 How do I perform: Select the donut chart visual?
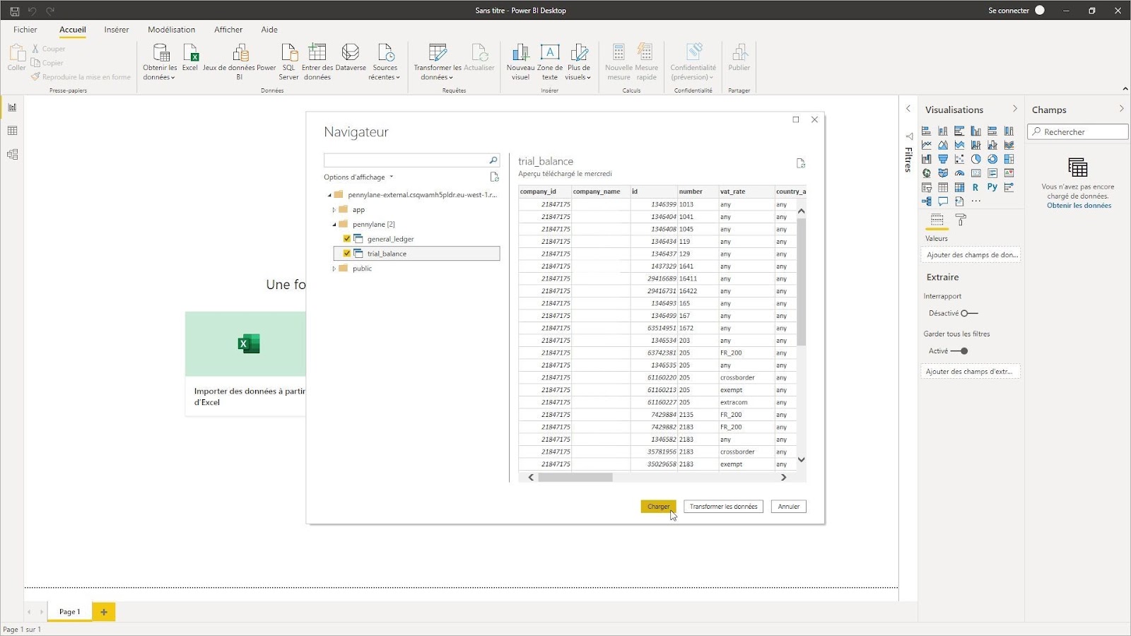point(992,159)
